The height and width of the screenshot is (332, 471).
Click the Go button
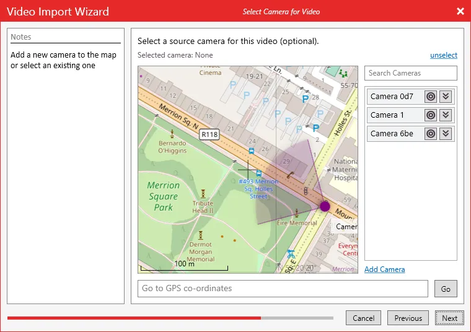[446, 289]
